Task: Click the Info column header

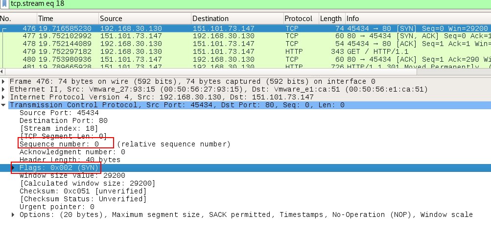Action: [418, 19]
